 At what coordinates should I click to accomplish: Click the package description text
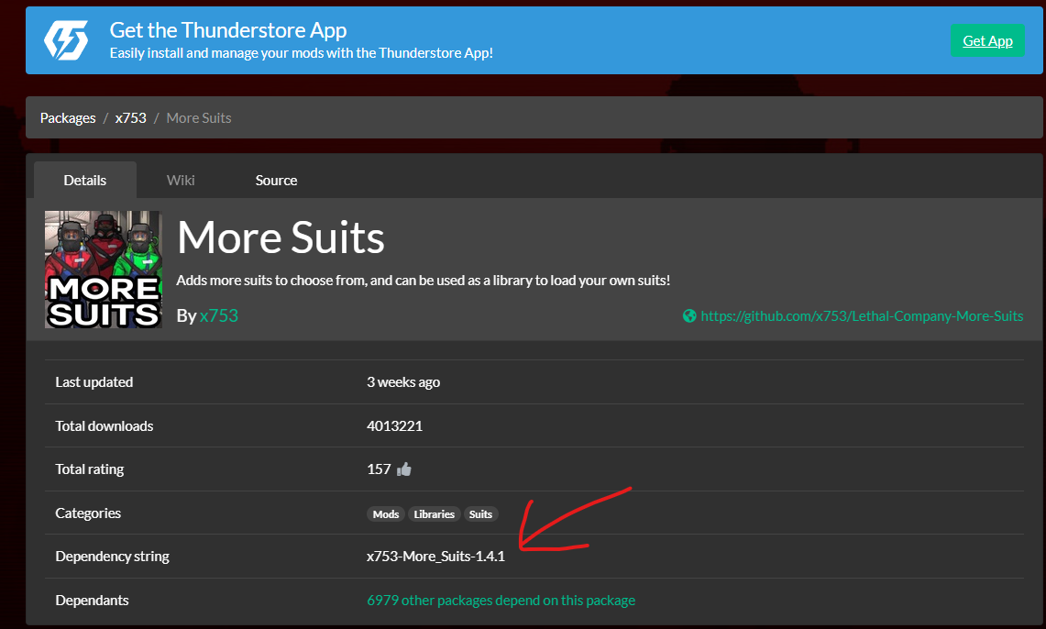pos(423,281)
